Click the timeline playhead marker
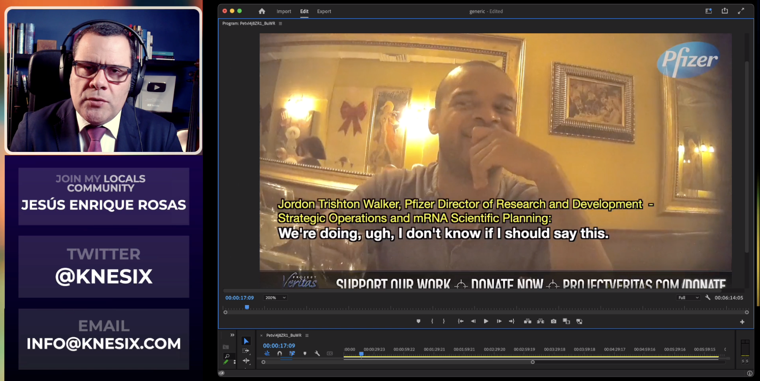The width and height of the screenshot is (760, 381). pyautogui.click(x=362, y=354)
